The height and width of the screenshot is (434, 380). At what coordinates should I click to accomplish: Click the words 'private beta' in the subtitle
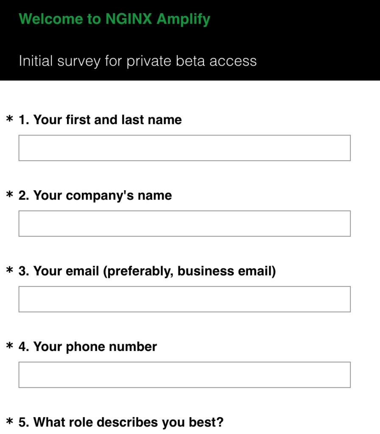click(x=166, y=61)
